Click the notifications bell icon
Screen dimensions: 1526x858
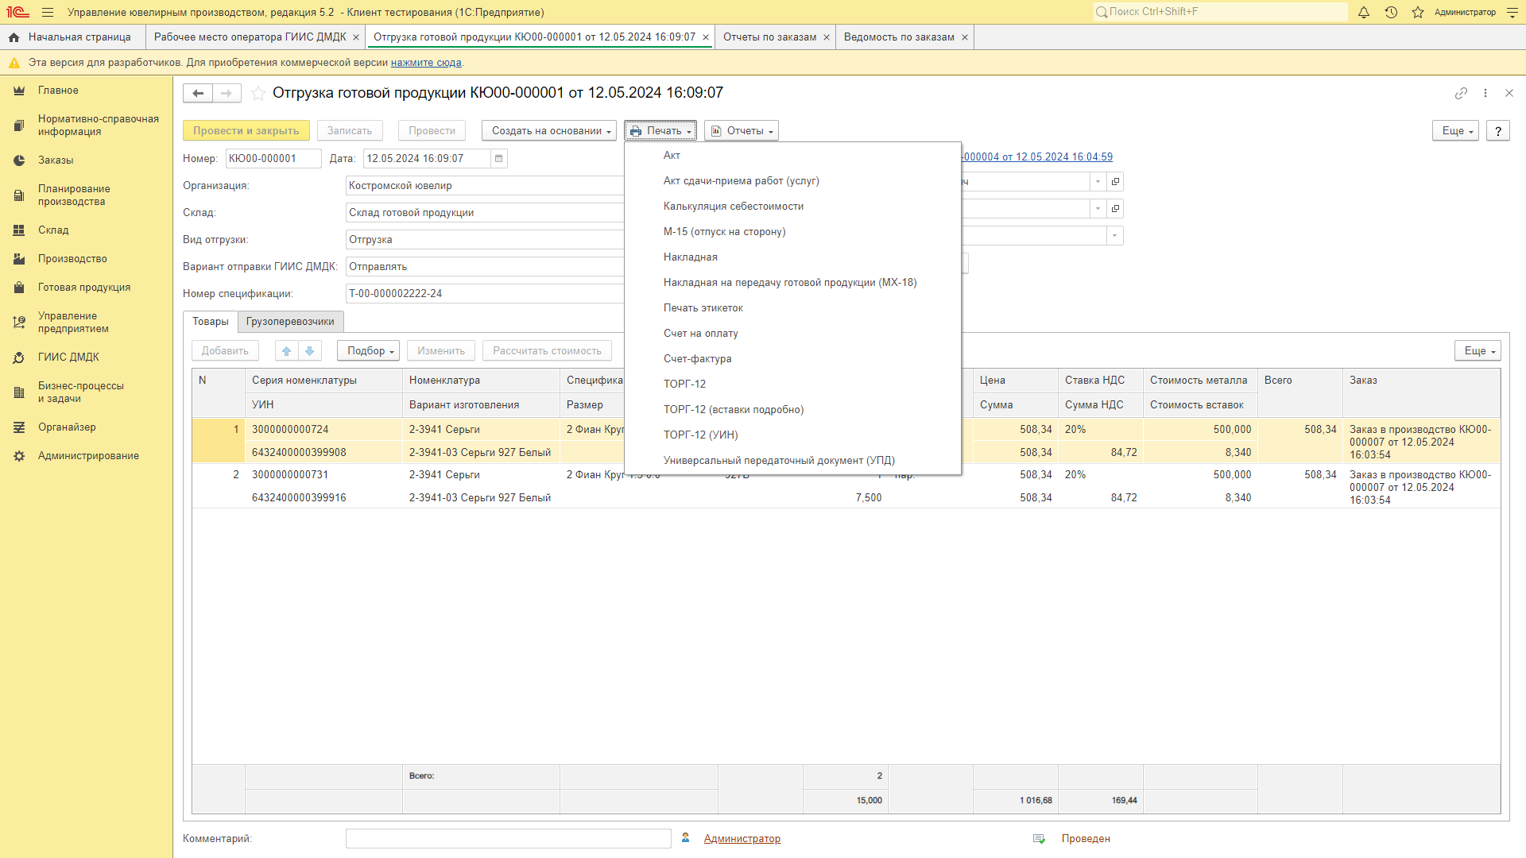[1364, 12]
